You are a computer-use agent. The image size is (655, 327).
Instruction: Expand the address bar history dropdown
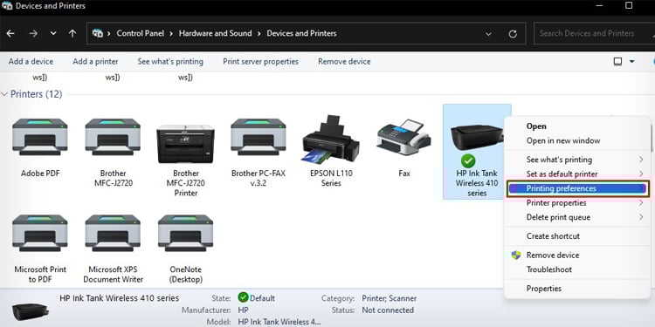click(488, 34)
